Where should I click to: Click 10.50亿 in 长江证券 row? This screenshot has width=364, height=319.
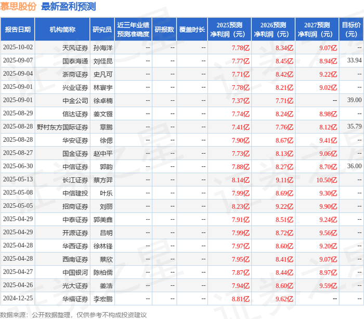(x=327, y=180)
